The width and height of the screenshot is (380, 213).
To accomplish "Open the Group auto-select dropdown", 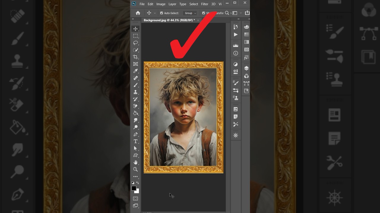I will (190, 13).
